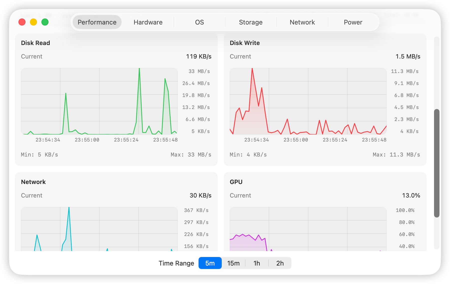Screen dimensions: 450x284
Task: Click the GPU card heading
Action: [x=236, y=182]
